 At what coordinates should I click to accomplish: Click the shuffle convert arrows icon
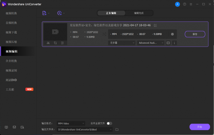pyautogui.click(x=104, y=34)
